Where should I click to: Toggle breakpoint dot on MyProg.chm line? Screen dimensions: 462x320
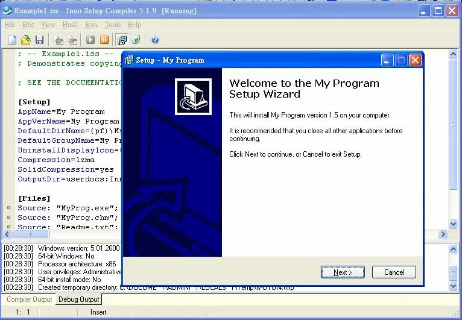coord(9,218)
